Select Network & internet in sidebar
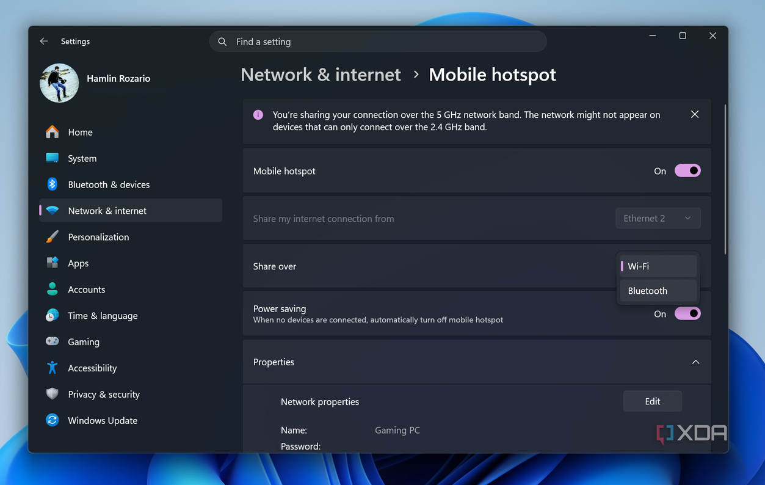 point(131,211)
